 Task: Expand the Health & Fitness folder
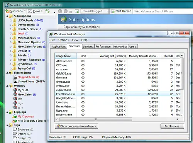coord(11,29)
